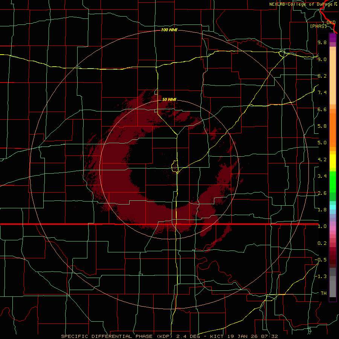Click the "1.0" scale value
339x339 pixels.
coord(322,226)
